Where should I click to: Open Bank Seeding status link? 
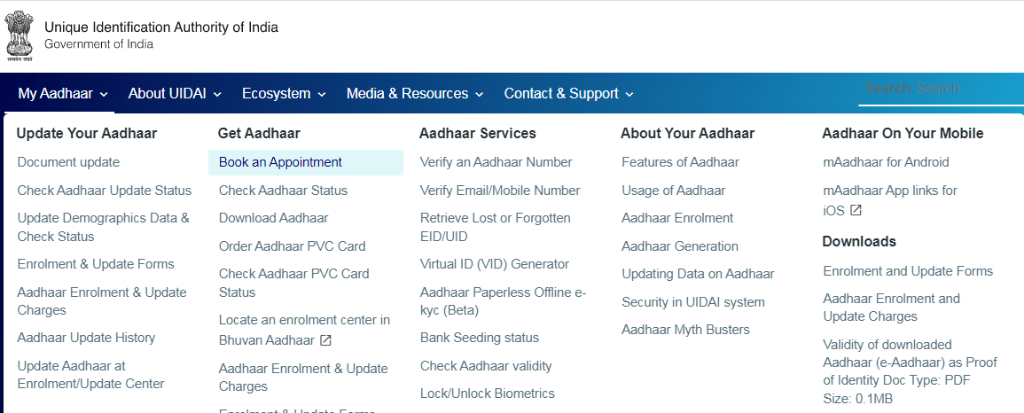pos(480,338)
